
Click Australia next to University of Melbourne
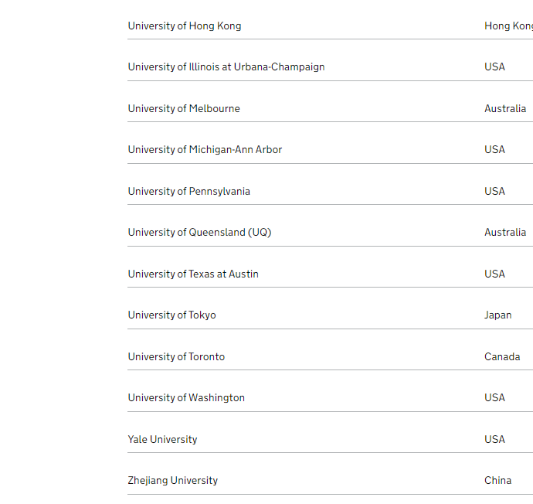coord(505,109)
